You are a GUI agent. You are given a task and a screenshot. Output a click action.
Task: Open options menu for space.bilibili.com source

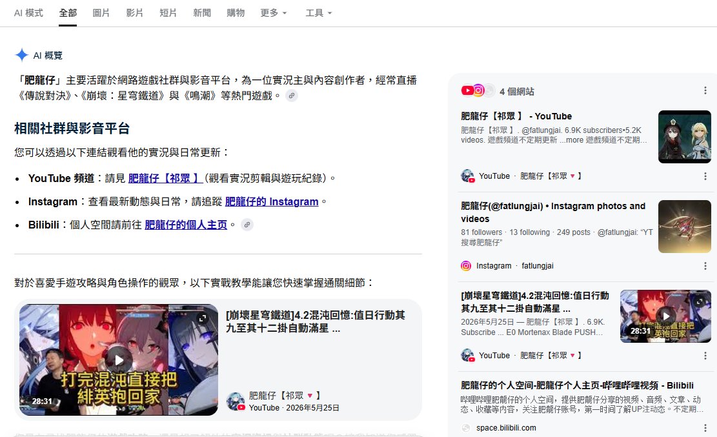[x=705, y=428]
